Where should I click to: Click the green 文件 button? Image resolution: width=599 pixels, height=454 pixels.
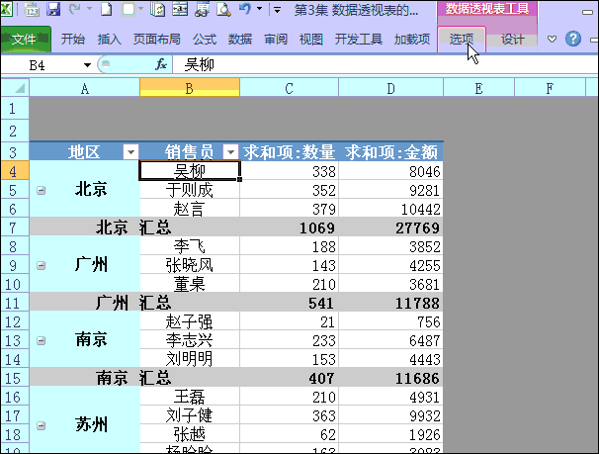[x=25, y=40]
